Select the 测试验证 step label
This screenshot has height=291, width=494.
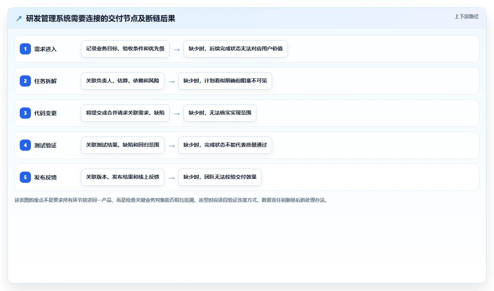pos(45,145)
